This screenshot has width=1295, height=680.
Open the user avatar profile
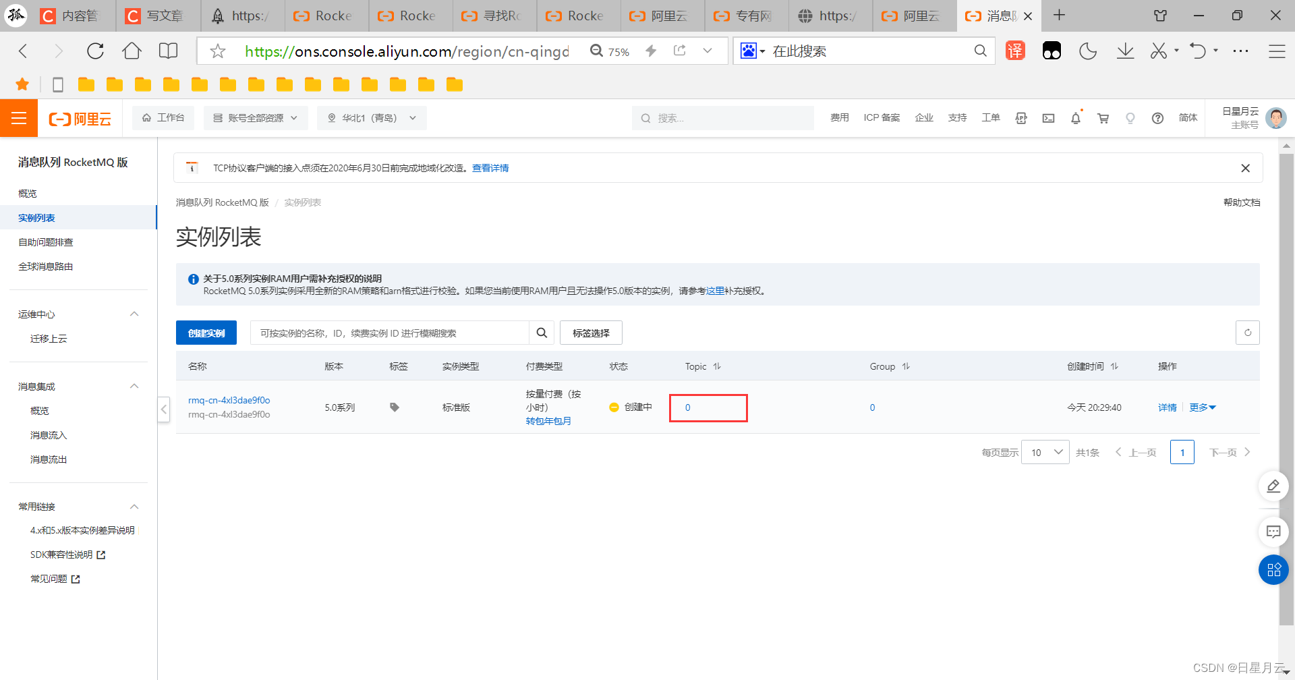point(1275,118)
